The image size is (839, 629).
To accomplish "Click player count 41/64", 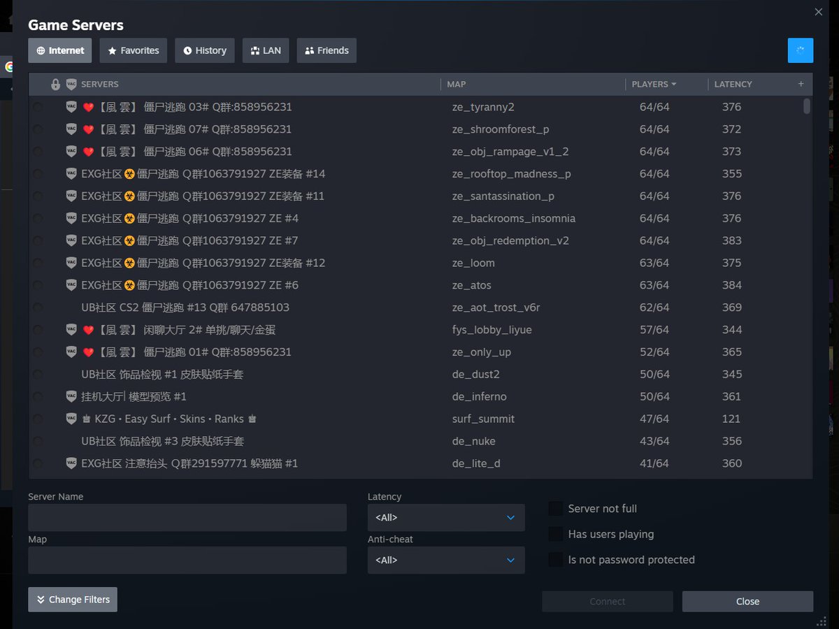I will [x=654, y=463].
